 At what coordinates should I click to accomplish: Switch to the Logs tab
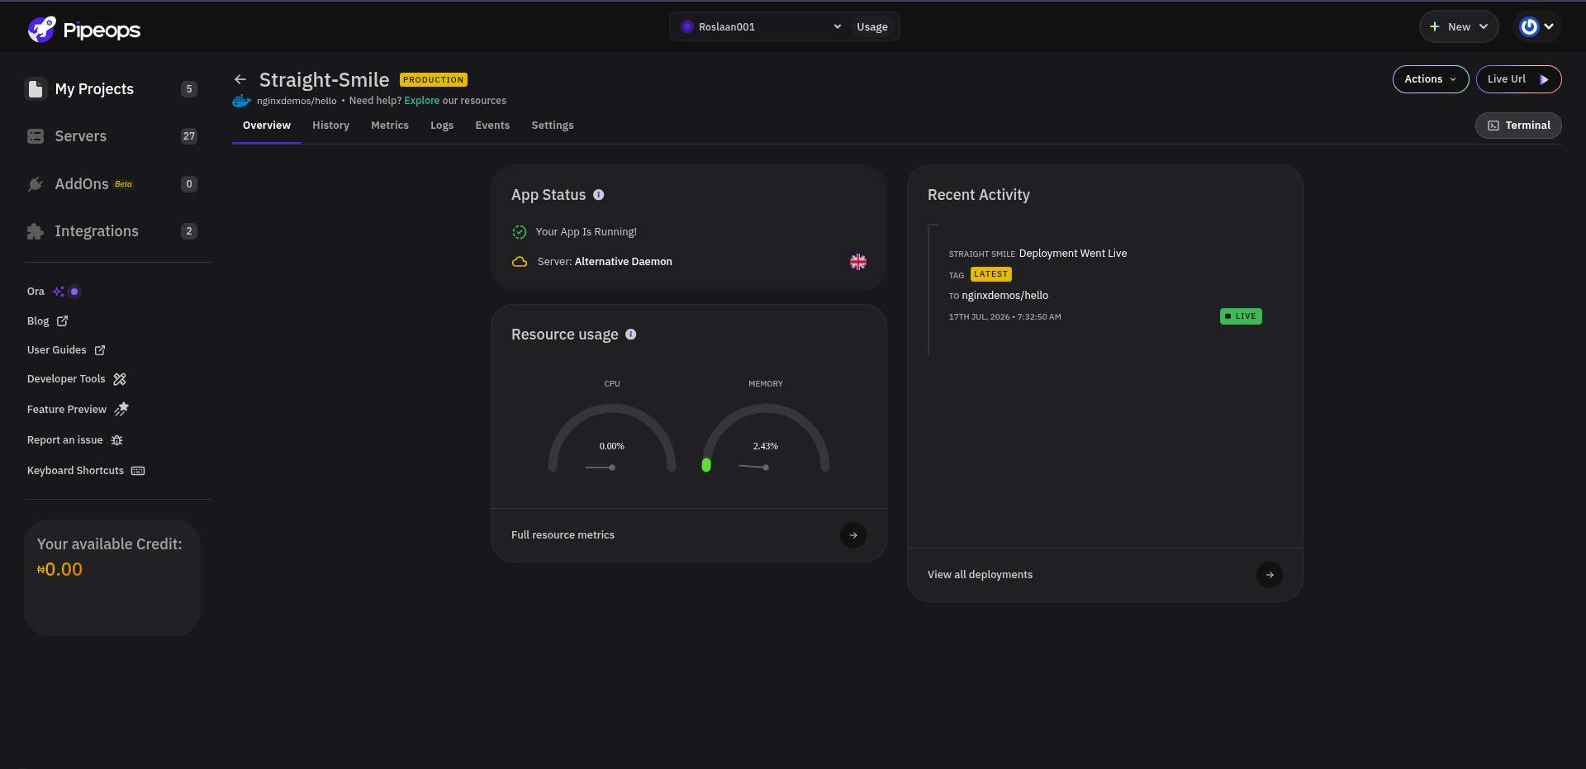pyautogui.click(x=442, y=126)
